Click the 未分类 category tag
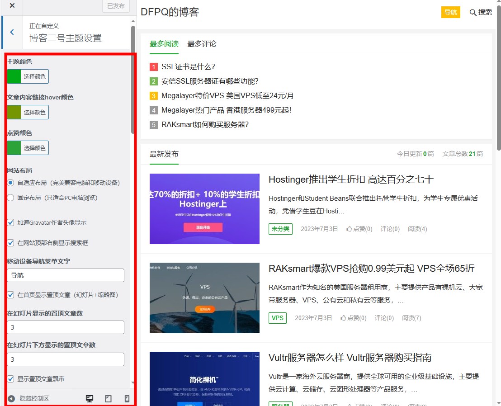Image resolution: width=501 pixels, height=406 pixels. [x=280, y=229]
